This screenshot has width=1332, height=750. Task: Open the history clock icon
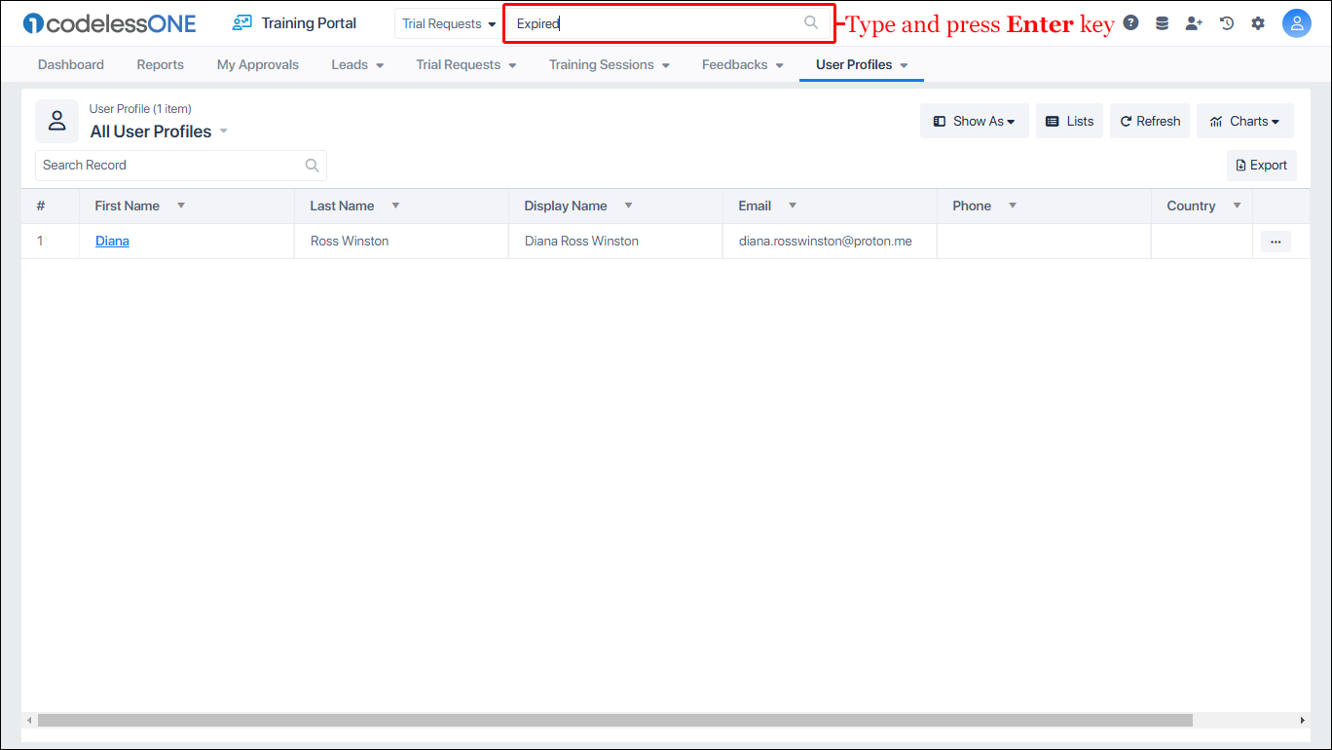coord(1227,23)
